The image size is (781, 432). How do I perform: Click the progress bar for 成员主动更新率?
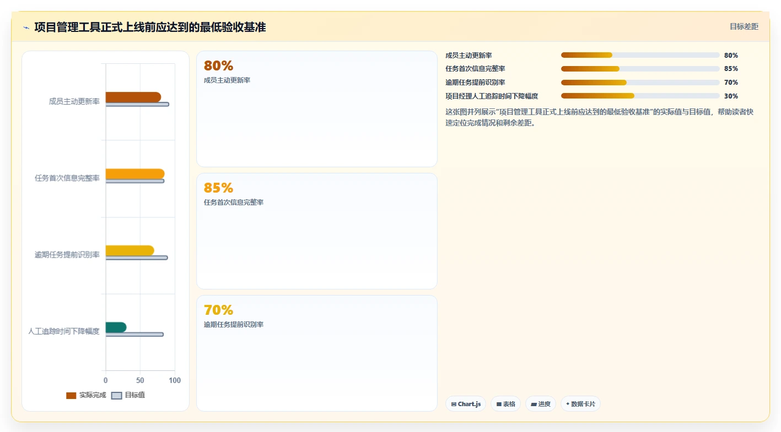click(640, 55)
